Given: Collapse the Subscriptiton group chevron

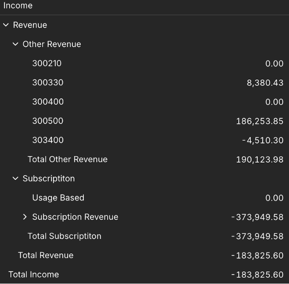Looking at the screenshot, I should click(x=16, y=178).
